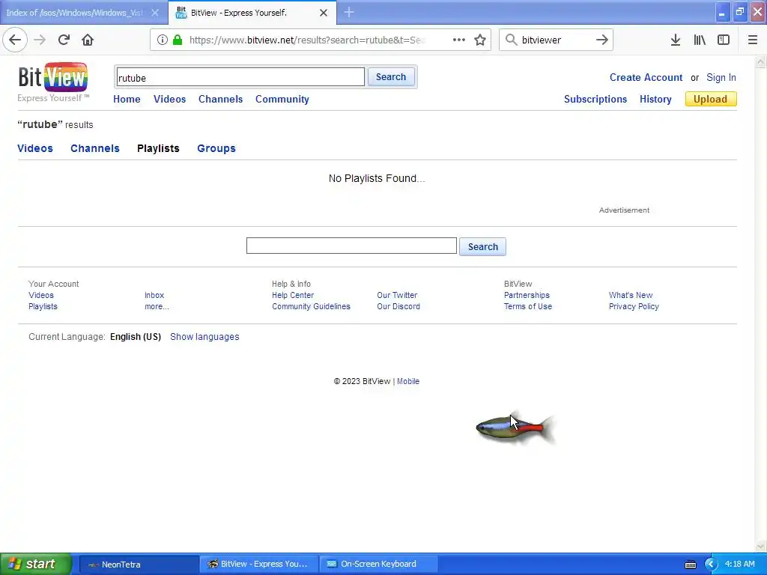The image size is (767, 575).
Task: Open the Windows Start button
Action: coord(36,565)
